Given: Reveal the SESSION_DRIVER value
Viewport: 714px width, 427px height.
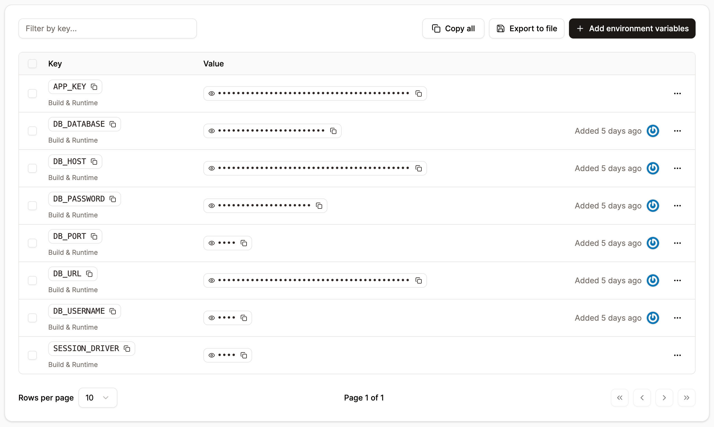Looking at the screenshot, I should point(212,355).
